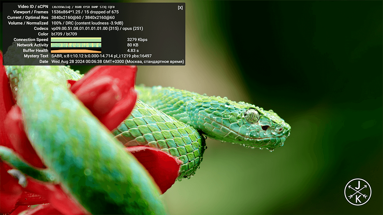Click the JK channel watermark logo
Image resolution: width=383 pixels, height=215 pixels.
click(358, 192)
